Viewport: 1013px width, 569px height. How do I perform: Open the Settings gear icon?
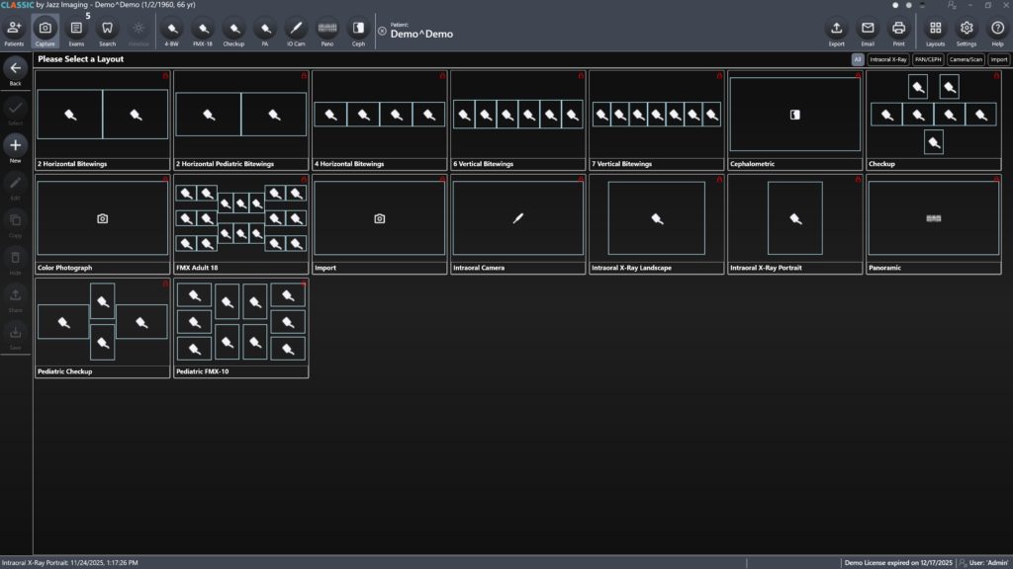[x=967, y=33]
